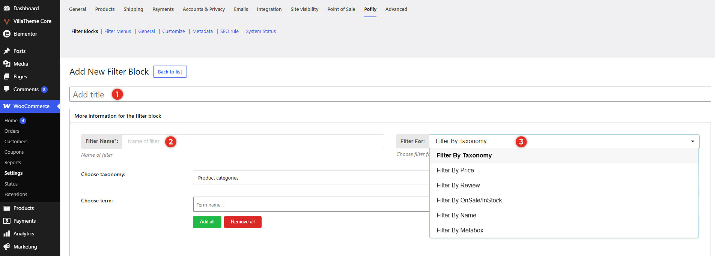
Task: Click the Comments speech bubble icon
Action: (7, 89)
